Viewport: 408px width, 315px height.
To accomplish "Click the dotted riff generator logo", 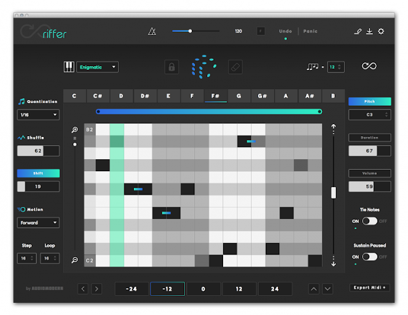I will pos(204,67).
